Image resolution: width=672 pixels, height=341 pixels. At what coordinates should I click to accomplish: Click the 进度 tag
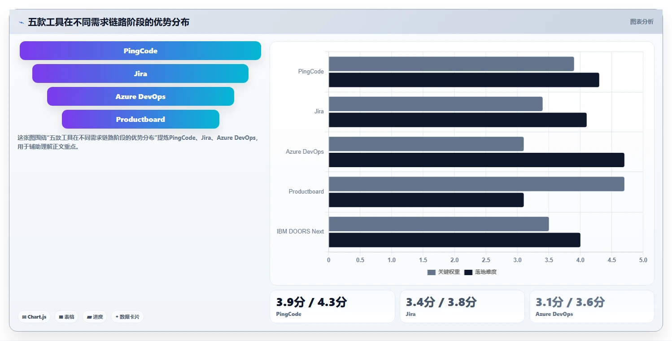95,317
